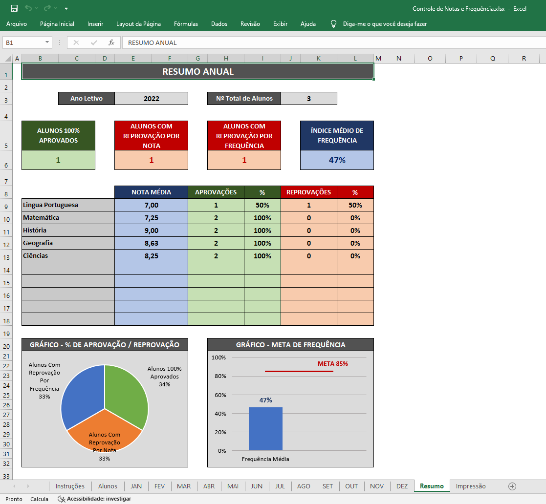Click the lightbulb Tell Me icon
This screenshot has height=504, width=546.
[333, 23]
